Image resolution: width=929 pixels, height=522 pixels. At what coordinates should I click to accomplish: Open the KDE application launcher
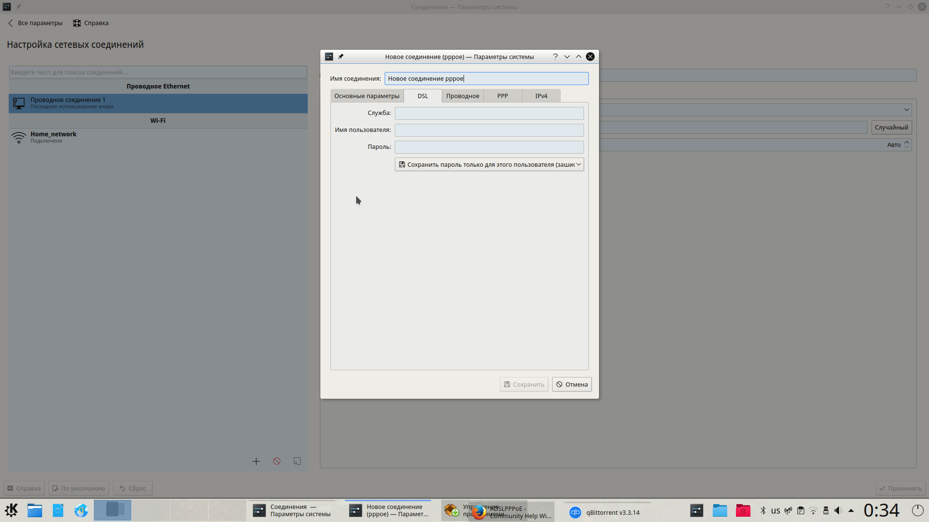tap(12, 510)
